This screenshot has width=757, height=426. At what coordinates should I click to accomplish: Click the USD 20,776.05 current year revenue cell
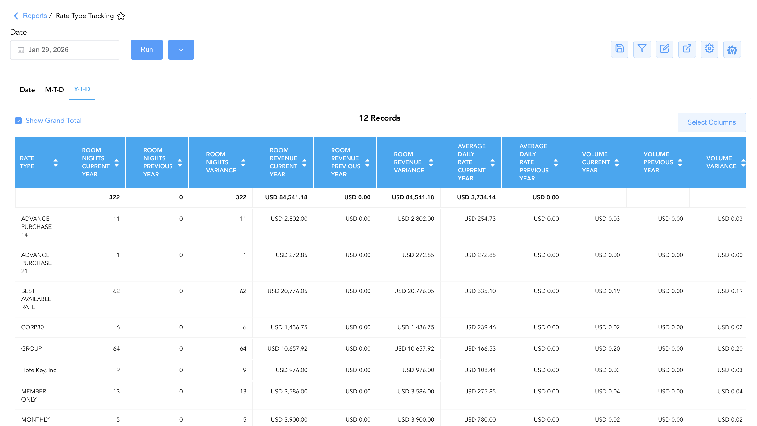(x=287, y=291)
